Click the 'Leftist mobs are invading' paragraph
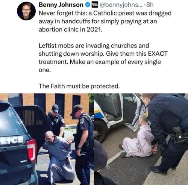This screenshot has height=185, width=188. [x=103, y=58]
